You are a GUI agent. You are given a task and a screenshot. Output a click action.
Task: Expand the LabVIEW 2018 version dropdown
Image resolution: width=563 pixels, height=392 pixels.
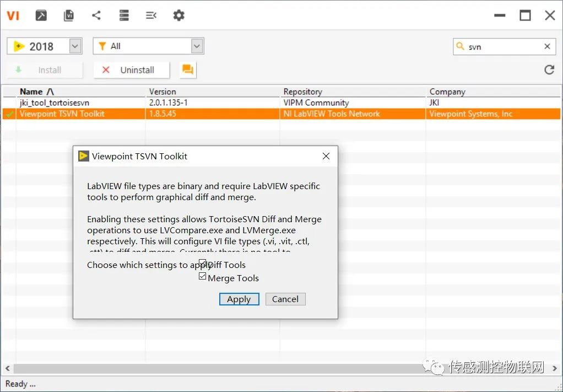75,46
